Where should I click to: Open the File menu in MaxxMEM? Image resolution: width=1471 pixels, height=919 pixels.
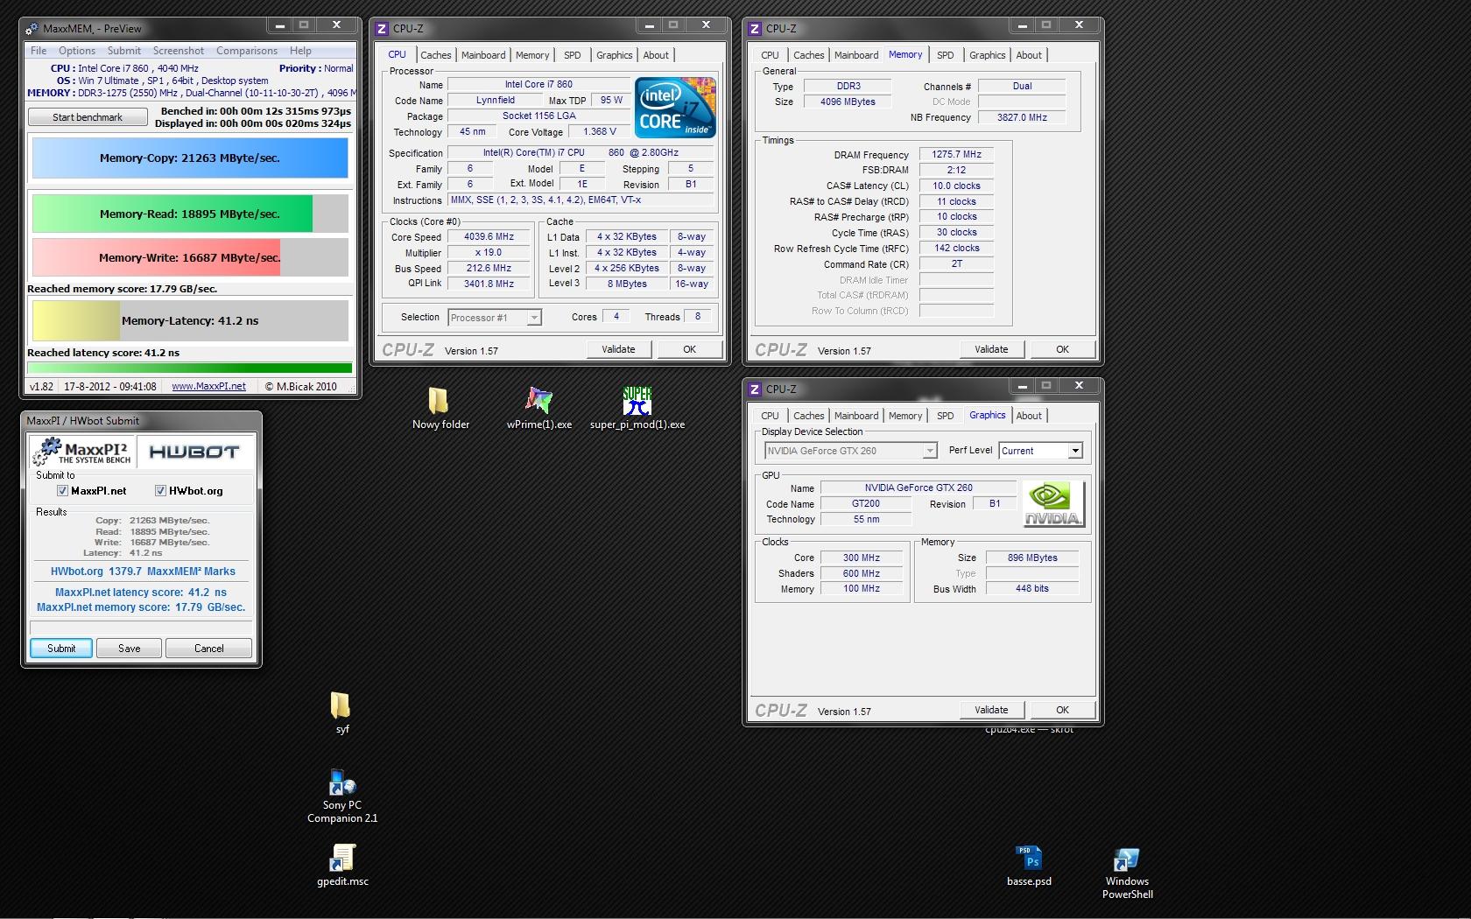[x=39, y=51]
